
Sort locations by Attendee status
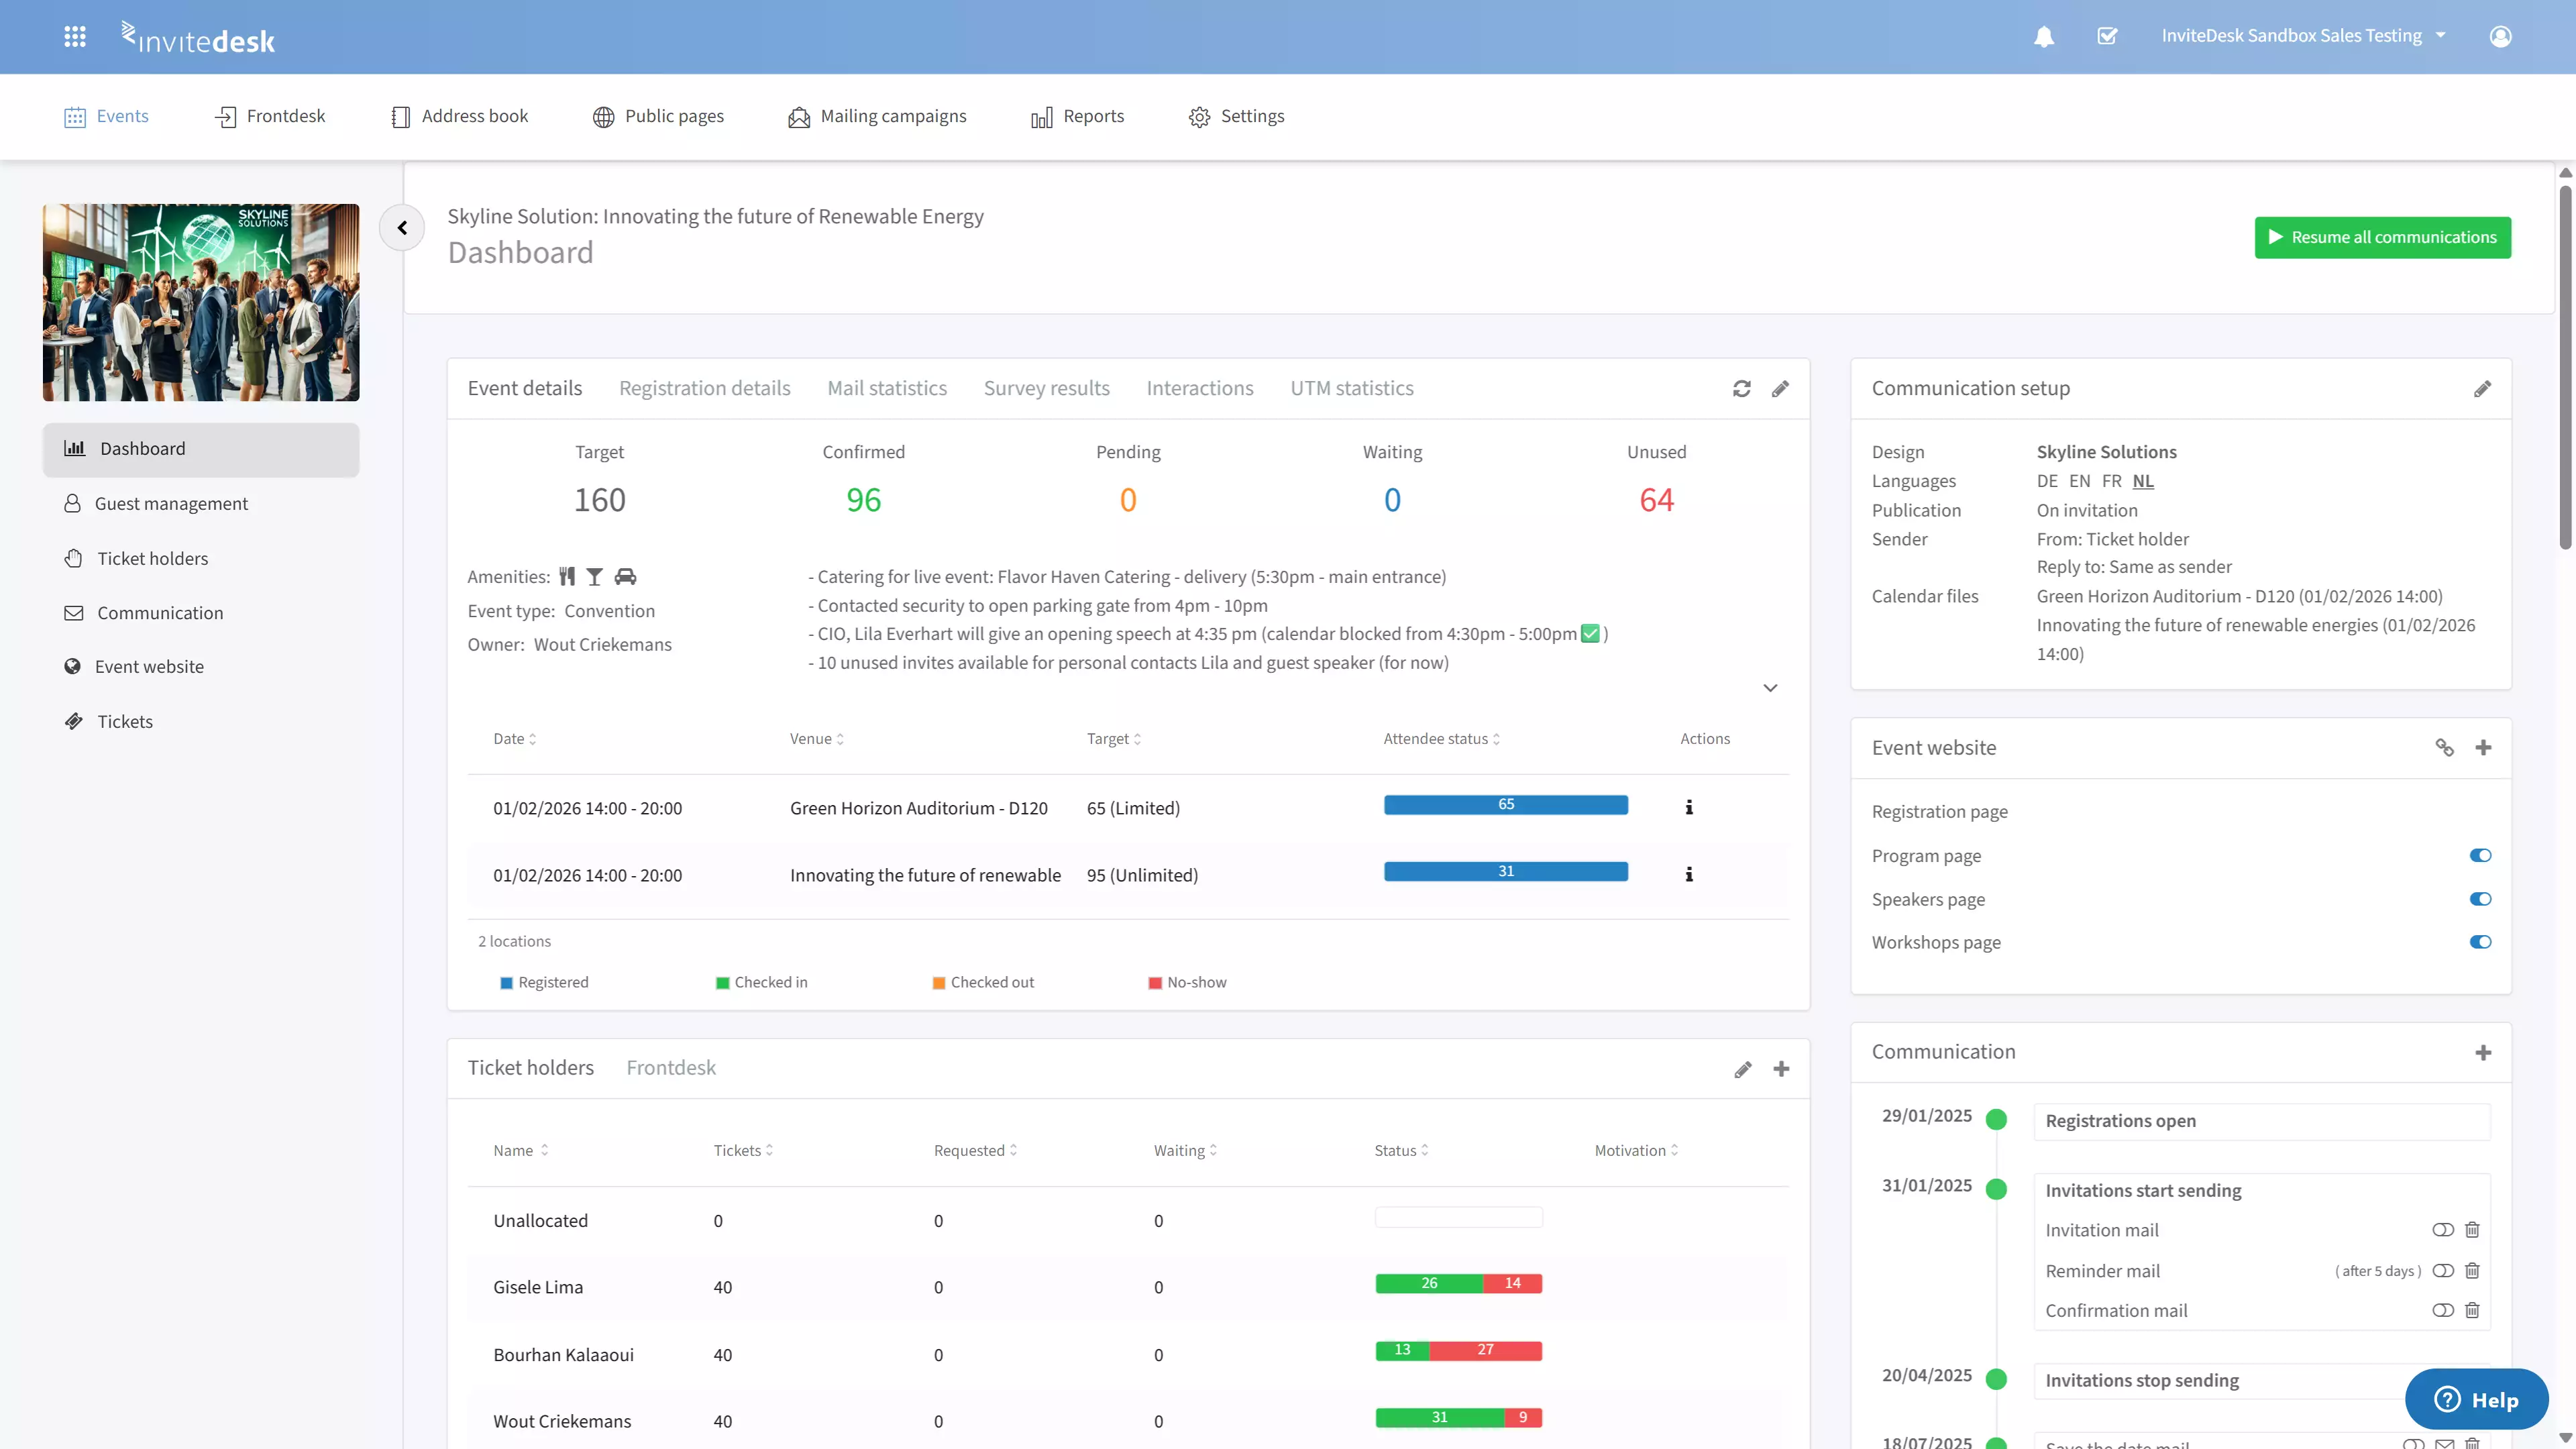(x=1441, y=739)
